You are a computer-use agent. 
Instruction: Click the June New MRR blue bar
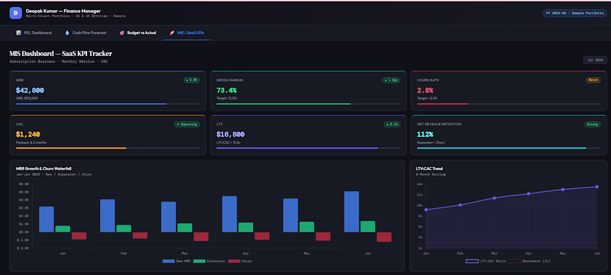[352, 212]
